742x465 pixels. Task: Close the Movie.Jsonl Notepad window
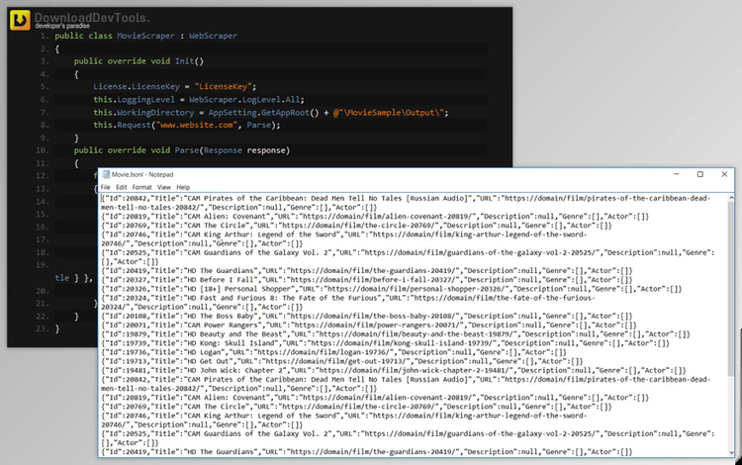point(724,174)
